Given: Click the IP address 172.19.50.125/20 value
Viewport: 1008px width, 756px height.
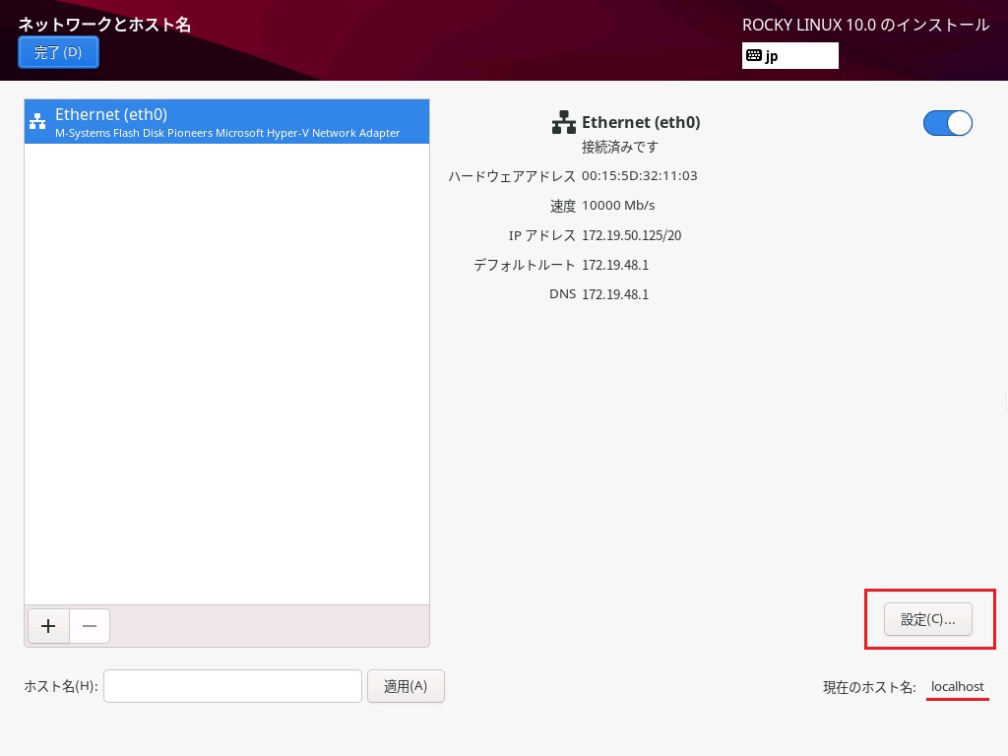Looking at the screenshot, I should pos(631,235).
